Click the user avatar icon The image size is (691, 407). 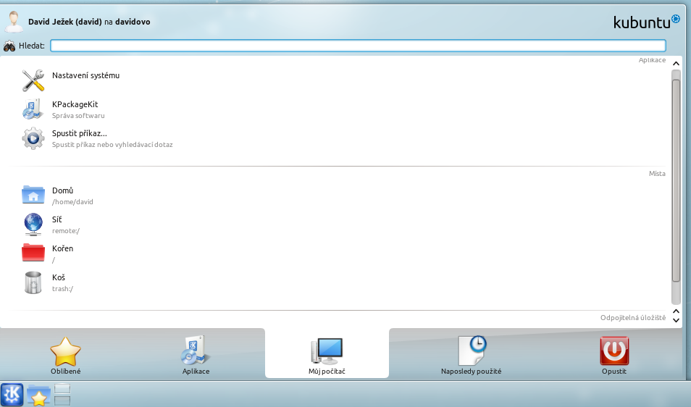14,22
